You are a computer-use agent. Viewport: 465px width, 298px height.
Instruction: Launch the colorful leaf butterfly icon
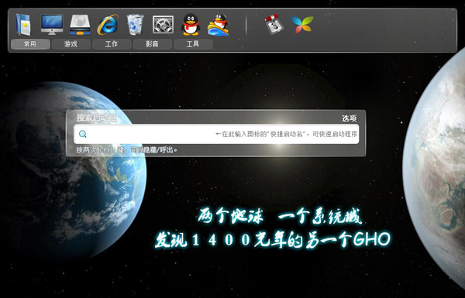coord(302,25)
